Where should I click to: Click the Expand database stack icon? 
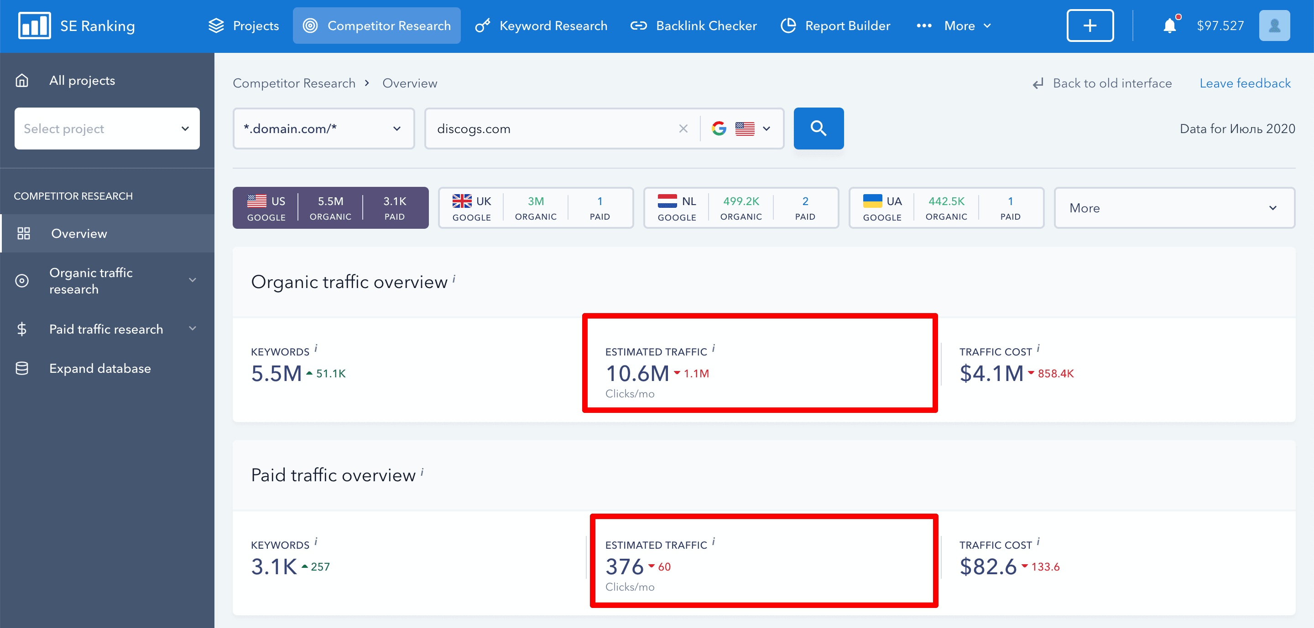(22, 368)
